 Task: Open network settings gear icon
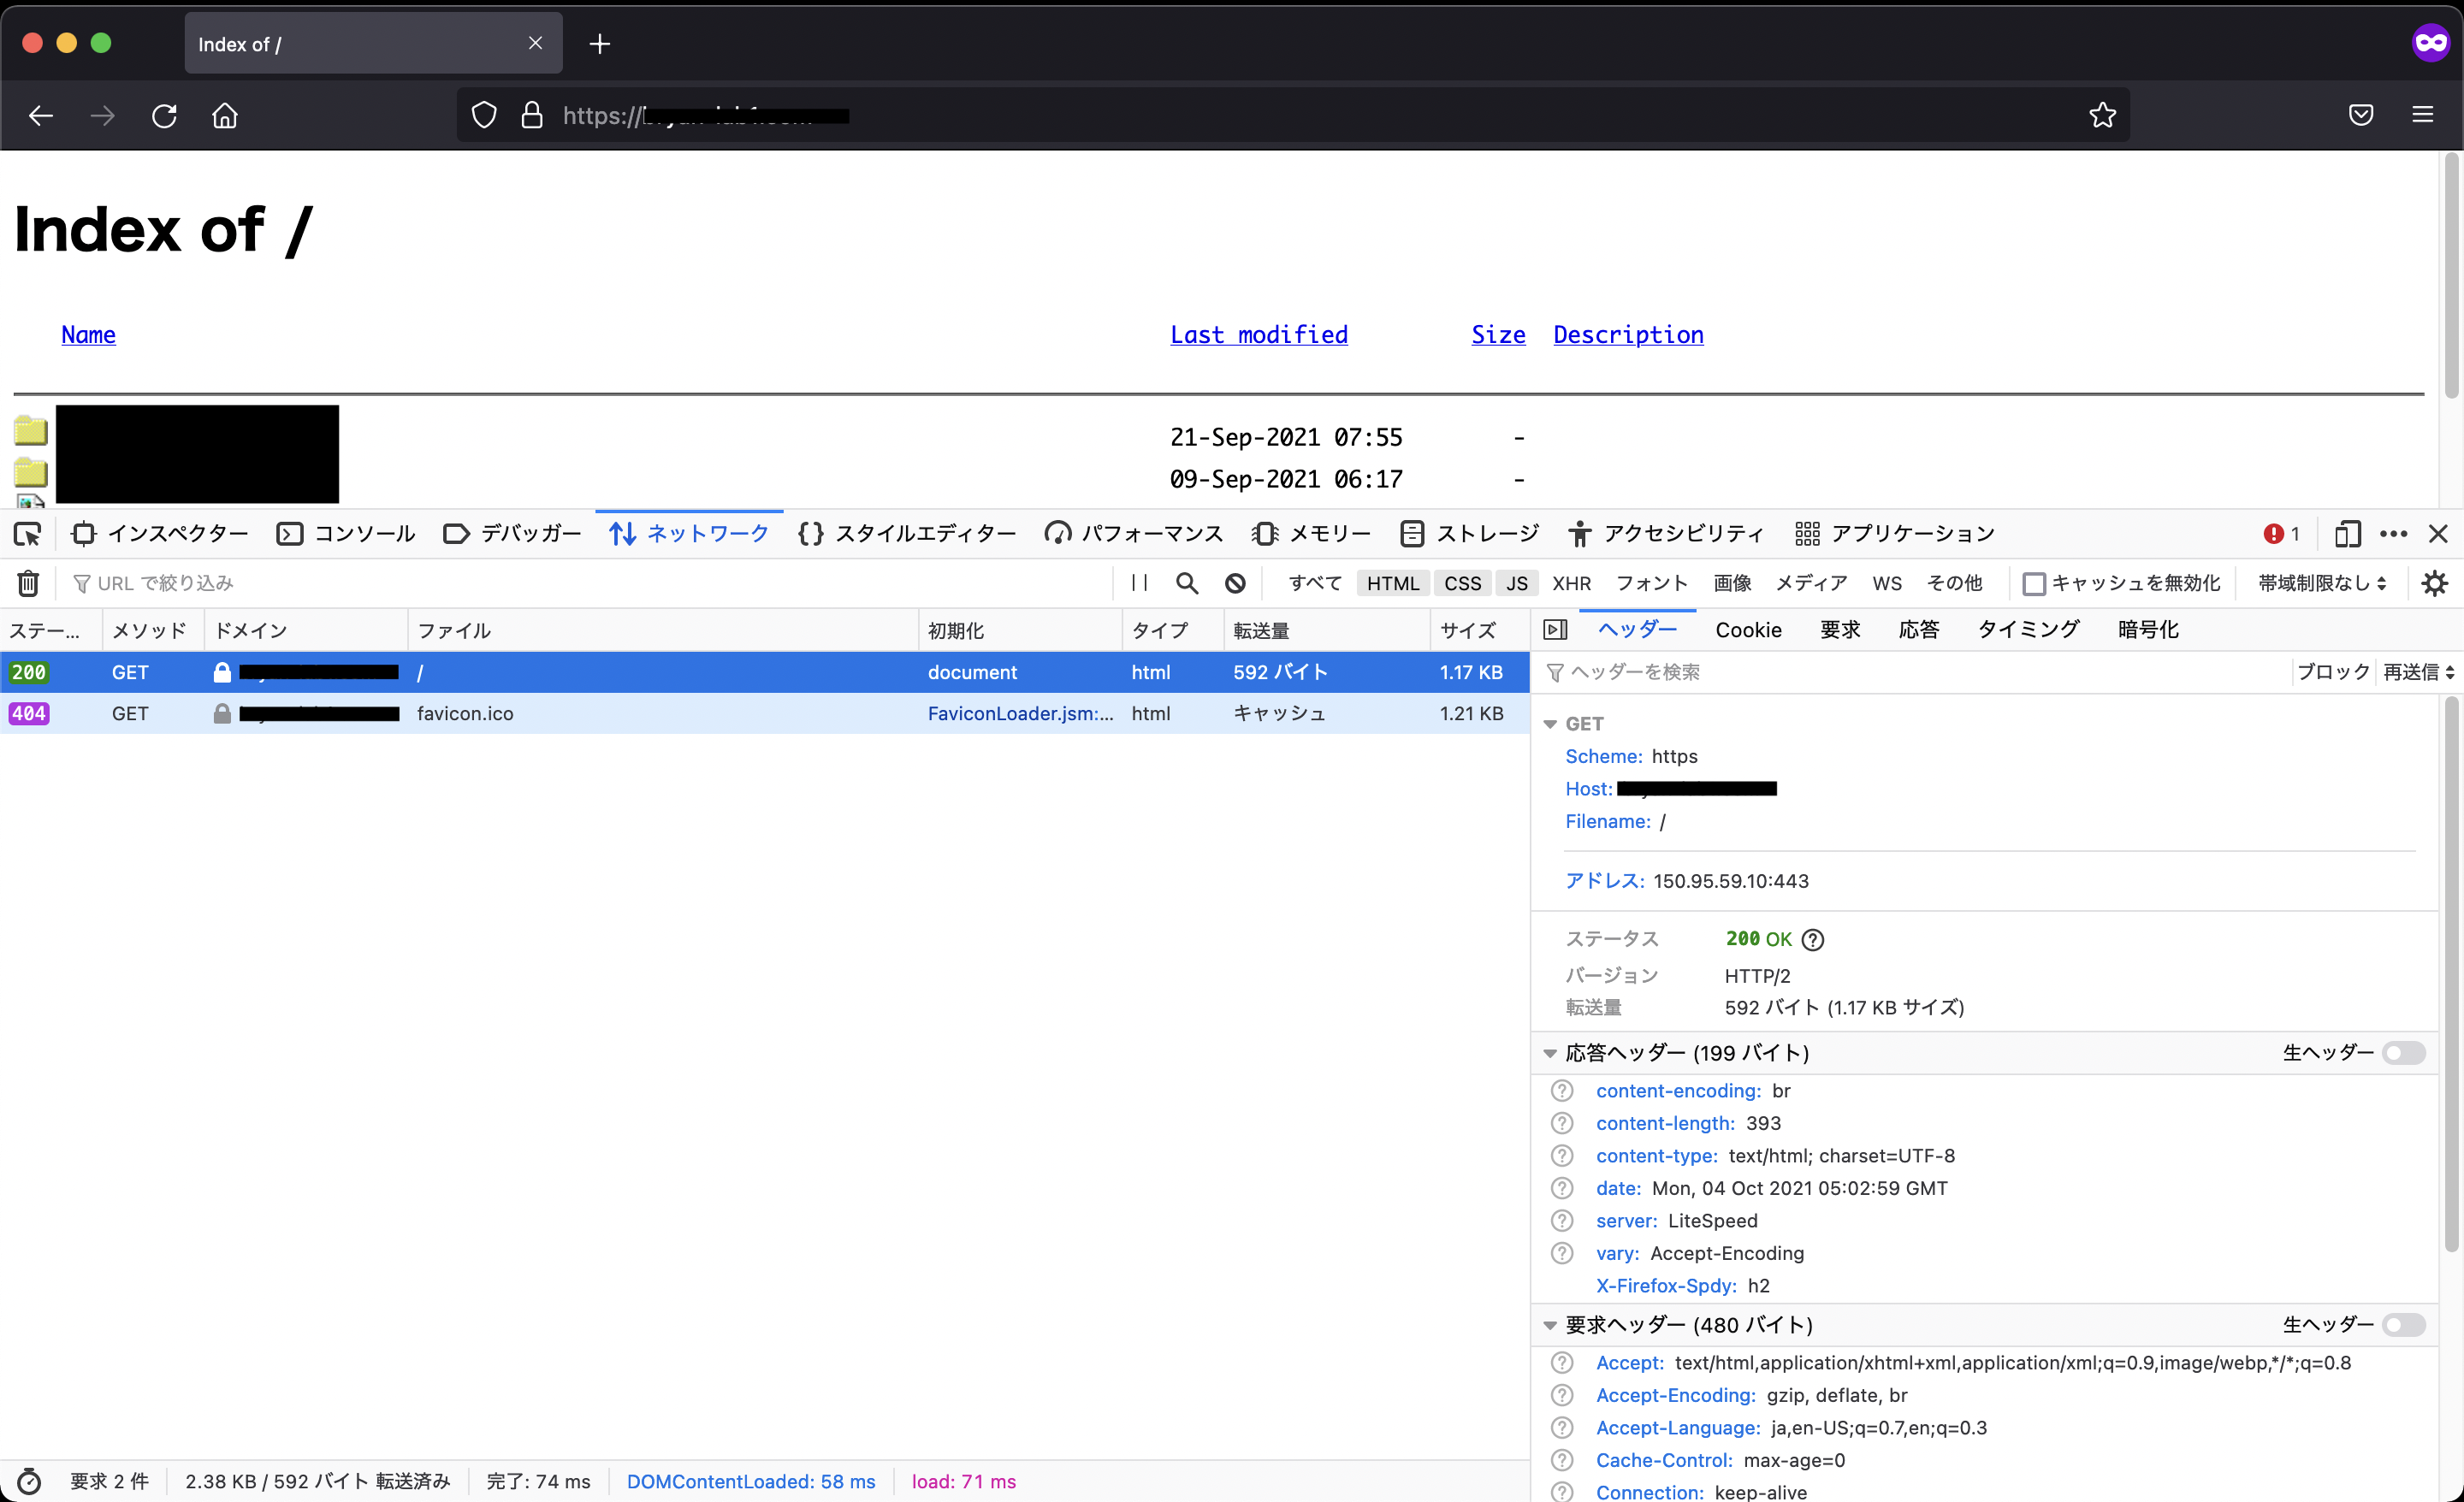click(x=2435, y=583)
